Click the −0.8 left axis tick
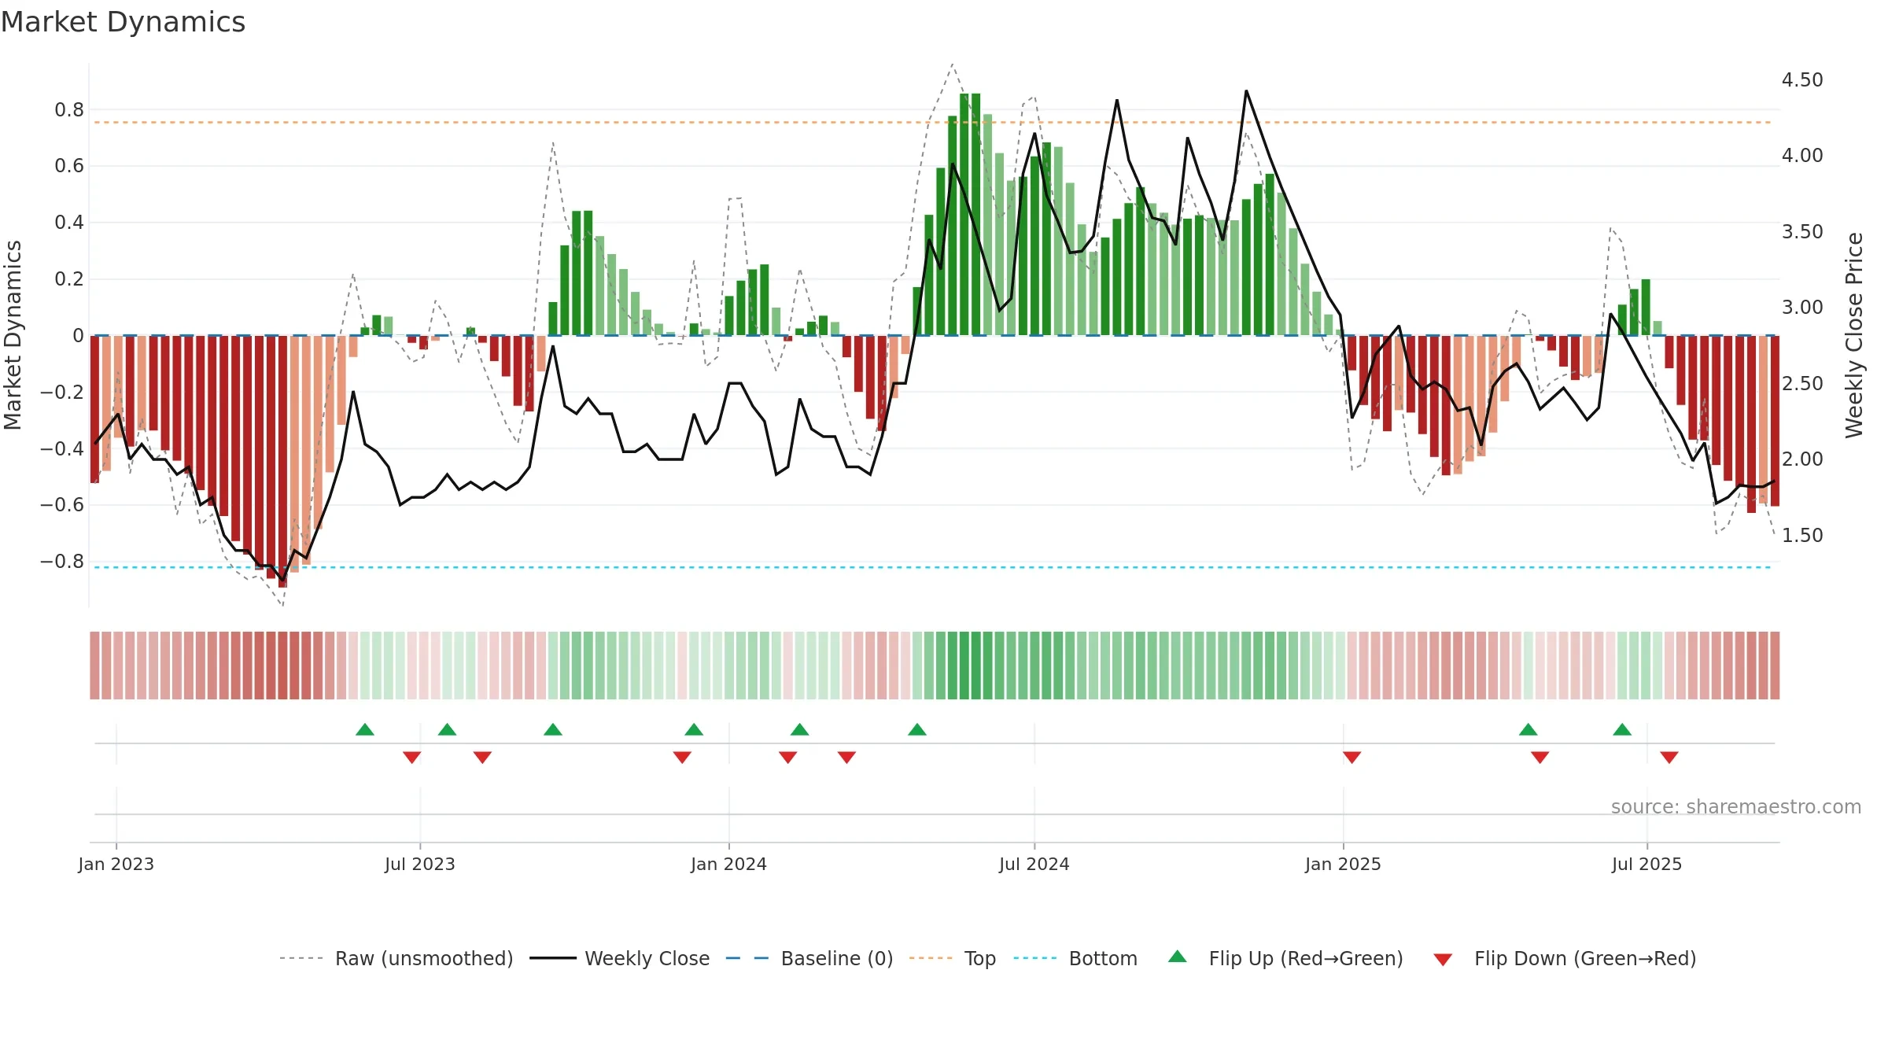Image resolution: width=1888 pixels, height=1062 pixels. click(x=62, y=562)
